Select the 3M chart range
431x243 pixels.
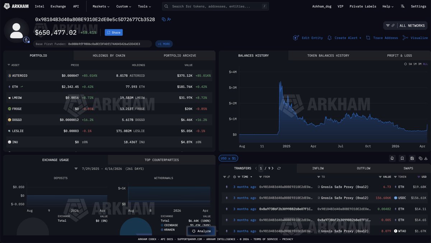tap(420, 64)
